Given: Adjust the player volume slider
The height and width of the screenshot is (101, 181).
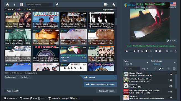Looking at the screenshot, I should point(132,51).
